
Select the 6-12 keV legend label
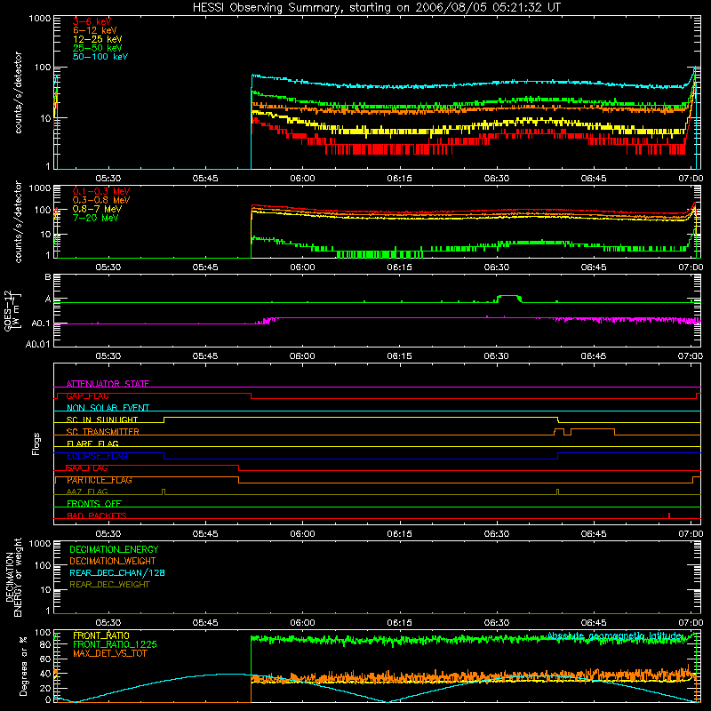click(x=95, y=30)
